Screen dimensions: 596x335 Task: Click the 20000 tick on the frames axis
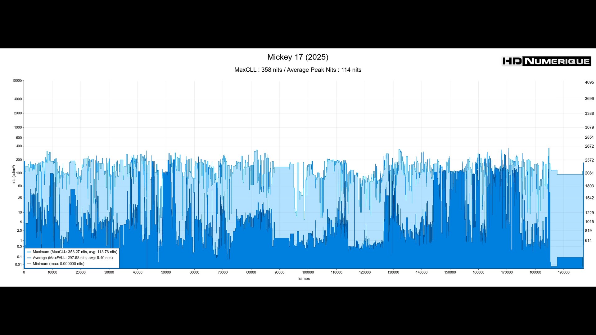point(81,272)
